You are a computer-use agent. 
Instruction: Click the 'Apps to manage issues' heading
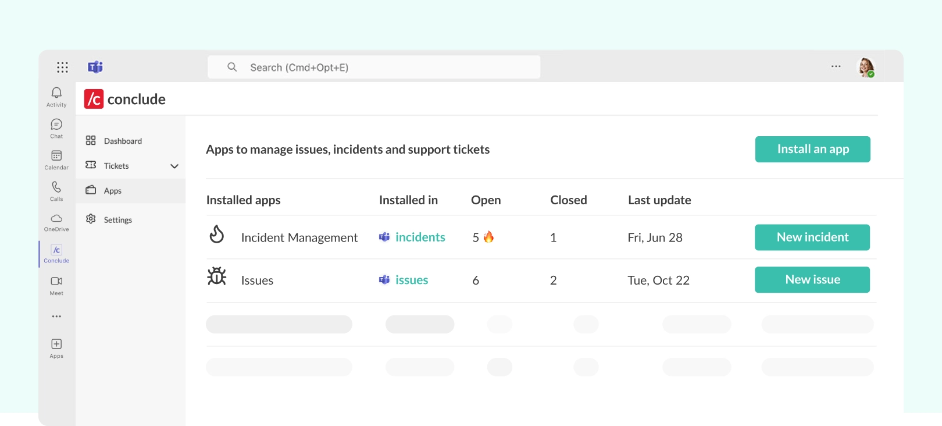pyautogui.click(x=348, y=150)
